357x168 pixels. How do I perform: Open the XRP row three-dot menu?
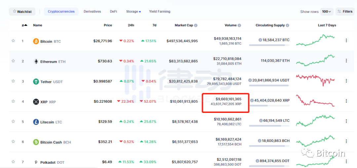coord(346,101)
